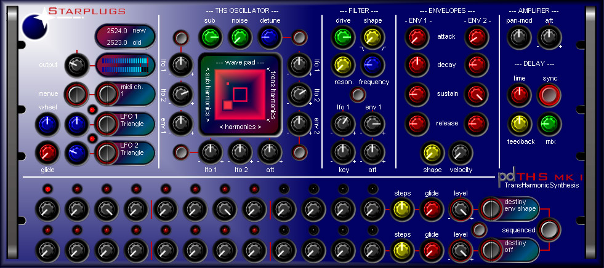Toggle the delay sync button
Screen dimensions: 604x268
549,95
